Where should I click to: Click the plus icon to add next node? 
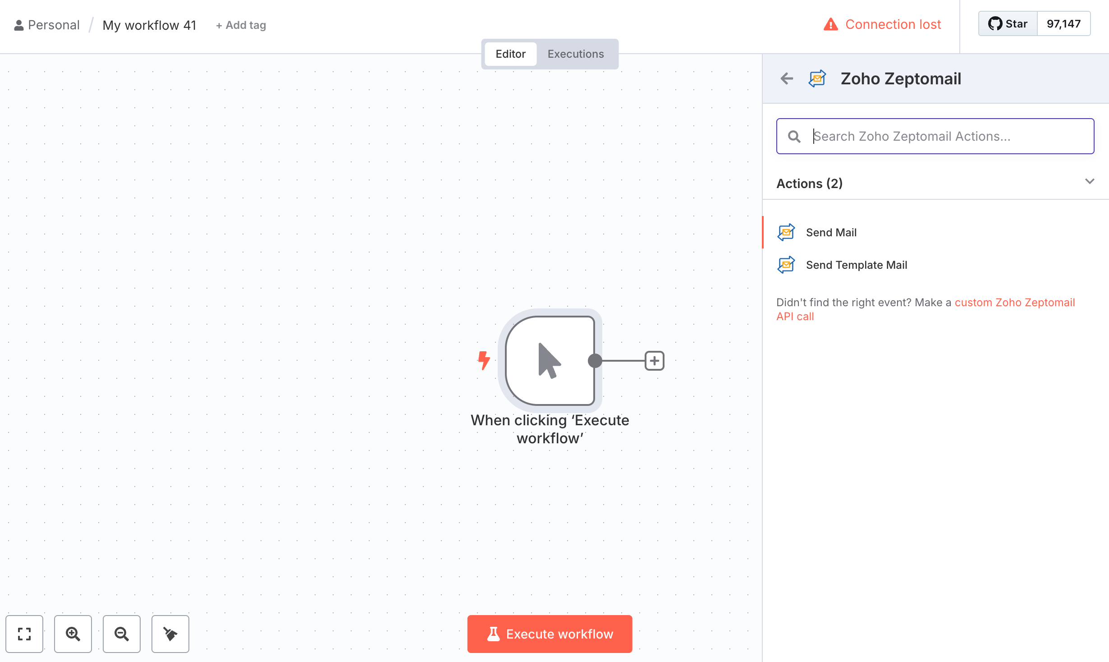[x=654, y=361]
